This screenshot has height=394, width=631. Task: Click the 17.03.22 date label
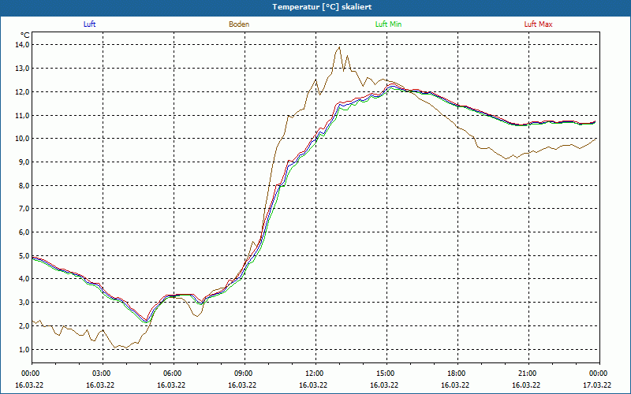pos(597,385)
